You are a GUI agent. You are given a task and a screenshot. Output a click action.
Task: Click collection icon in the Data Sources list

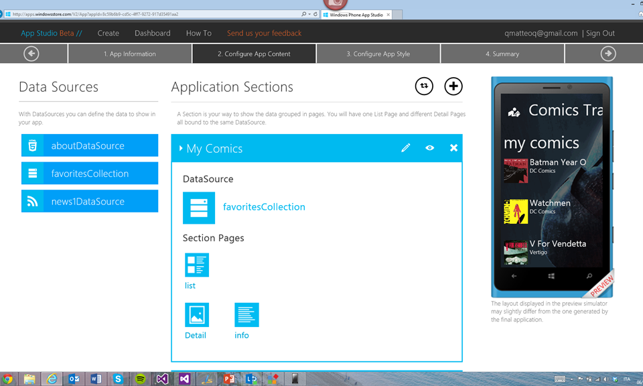coord(32,173)
